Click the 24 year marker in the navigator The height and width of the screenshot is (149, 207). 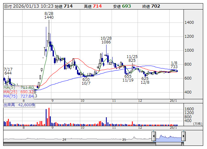pos(64,139)
